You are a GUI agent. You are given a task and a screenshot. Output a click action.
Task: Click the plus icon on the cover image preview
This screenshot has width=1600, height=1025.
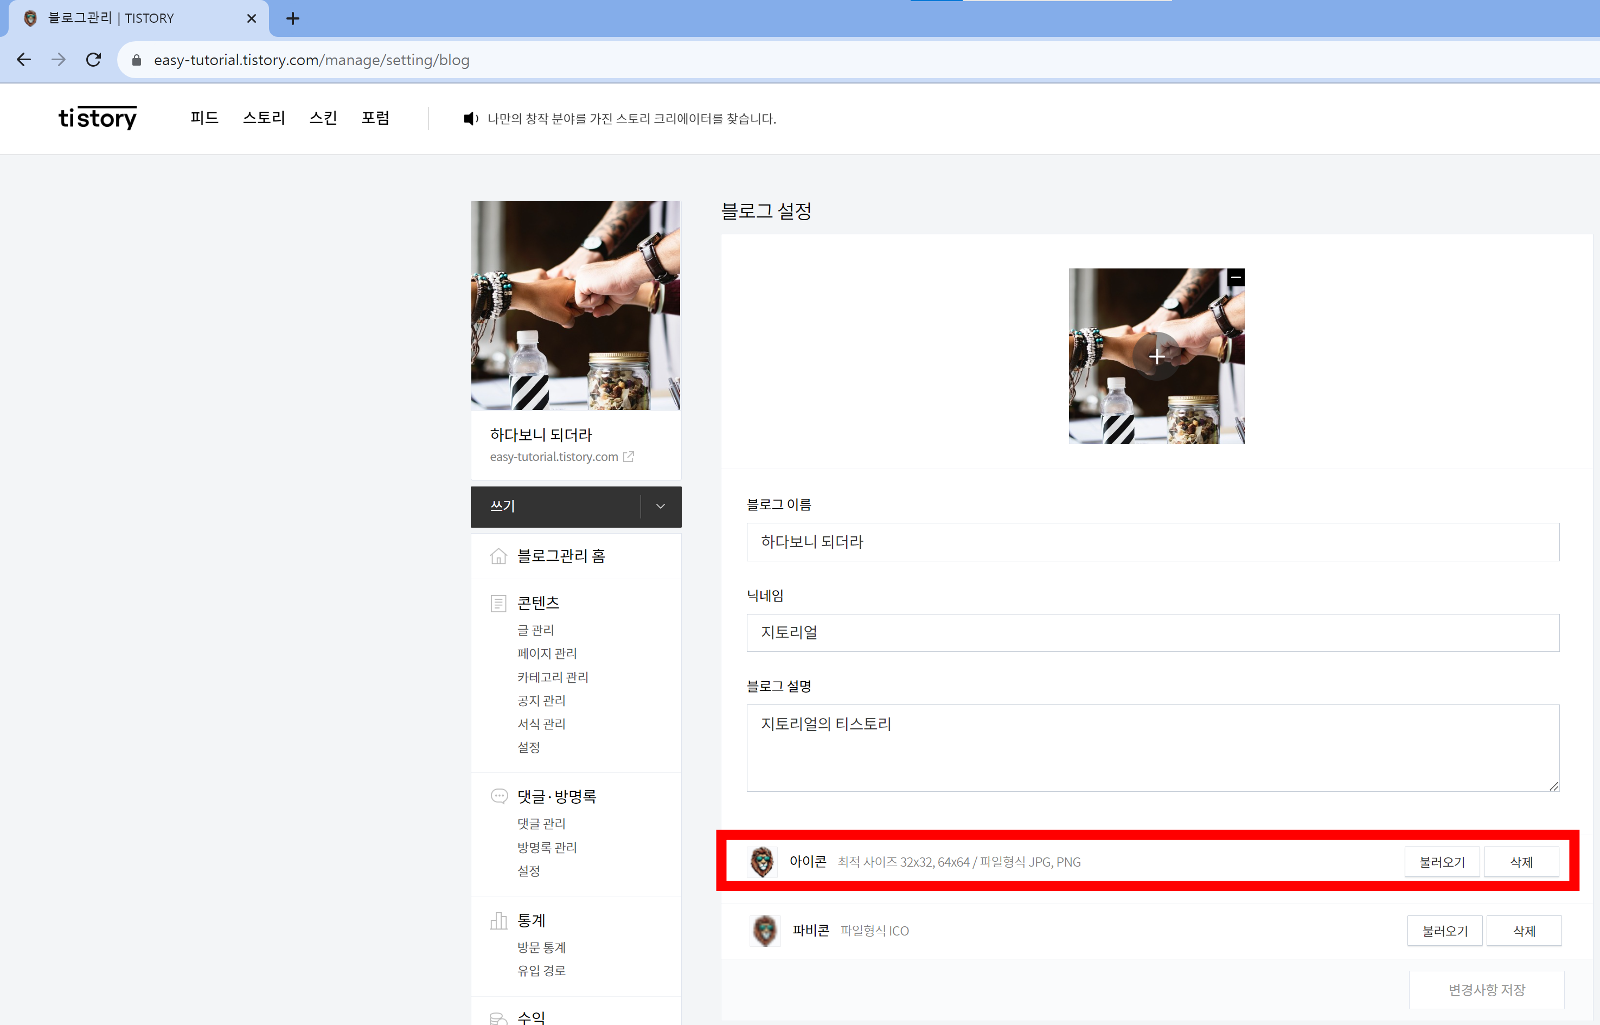1157,357
